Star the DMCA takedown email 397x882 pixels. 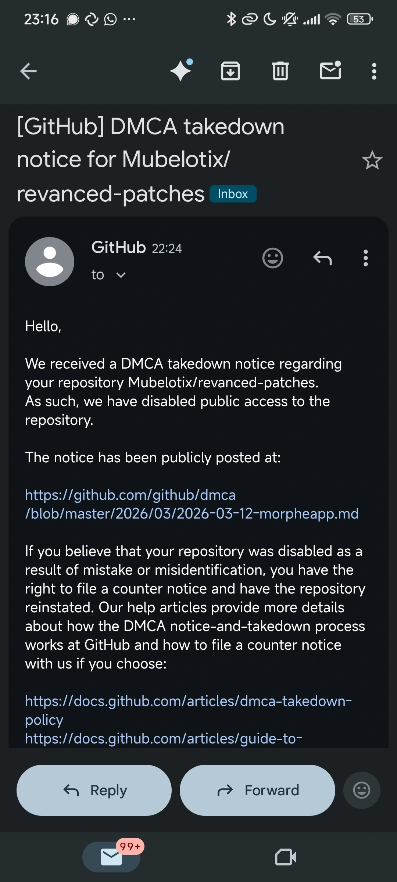(x=372, y=160)
